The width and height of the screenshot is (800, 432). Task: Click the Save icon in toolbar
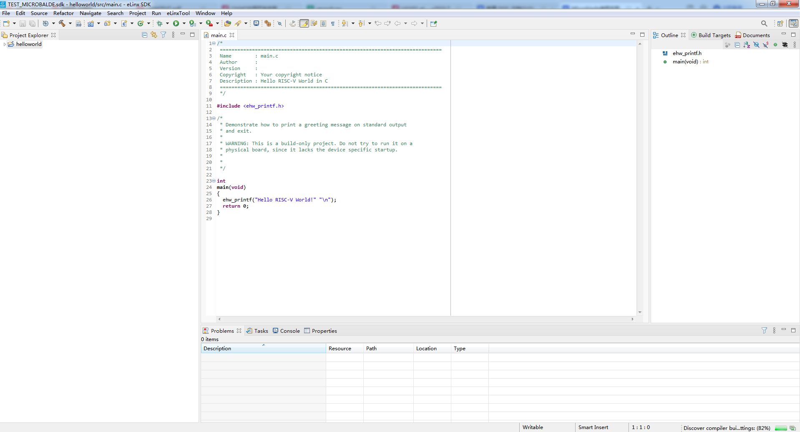[x=23, y=24]
